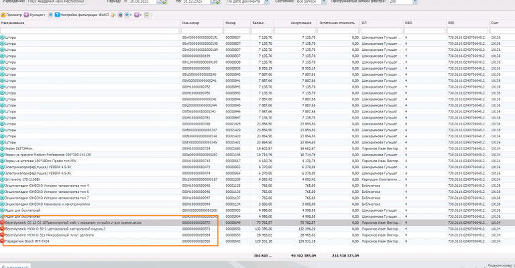515x268 pixels.
Task: Open calendar for period end date 31.12.2025
Action: (213, 1)
